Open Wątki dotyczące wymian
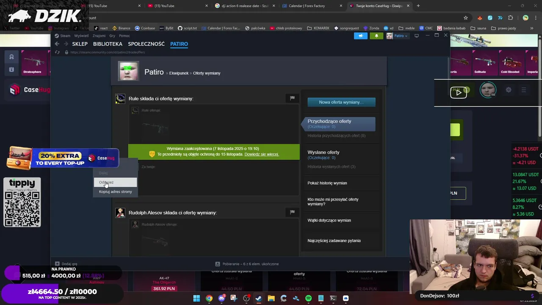This screenshot has height=305, width=542. click(x=329, y=220)
